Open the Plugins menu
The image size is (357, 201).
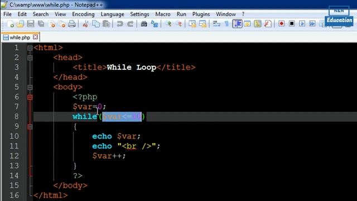[201, 14]
